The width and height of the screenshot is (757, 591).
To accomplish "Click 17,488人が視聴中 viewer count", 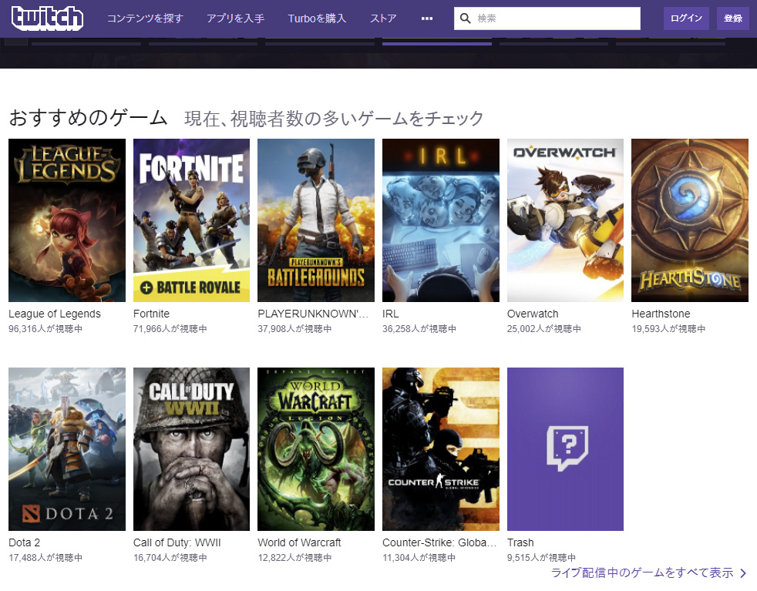I will (x=45, y=557).
